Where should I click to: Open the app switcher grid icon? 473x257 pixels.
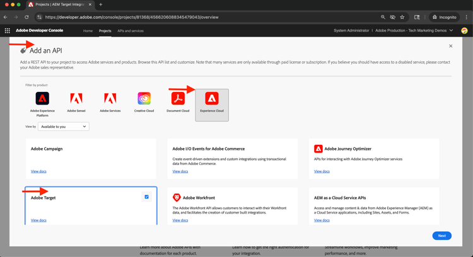pyautogui.click(x=8, y=30)
